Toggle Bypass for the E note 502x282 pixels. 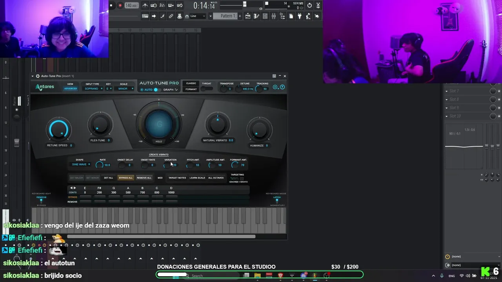pos(85,197)
